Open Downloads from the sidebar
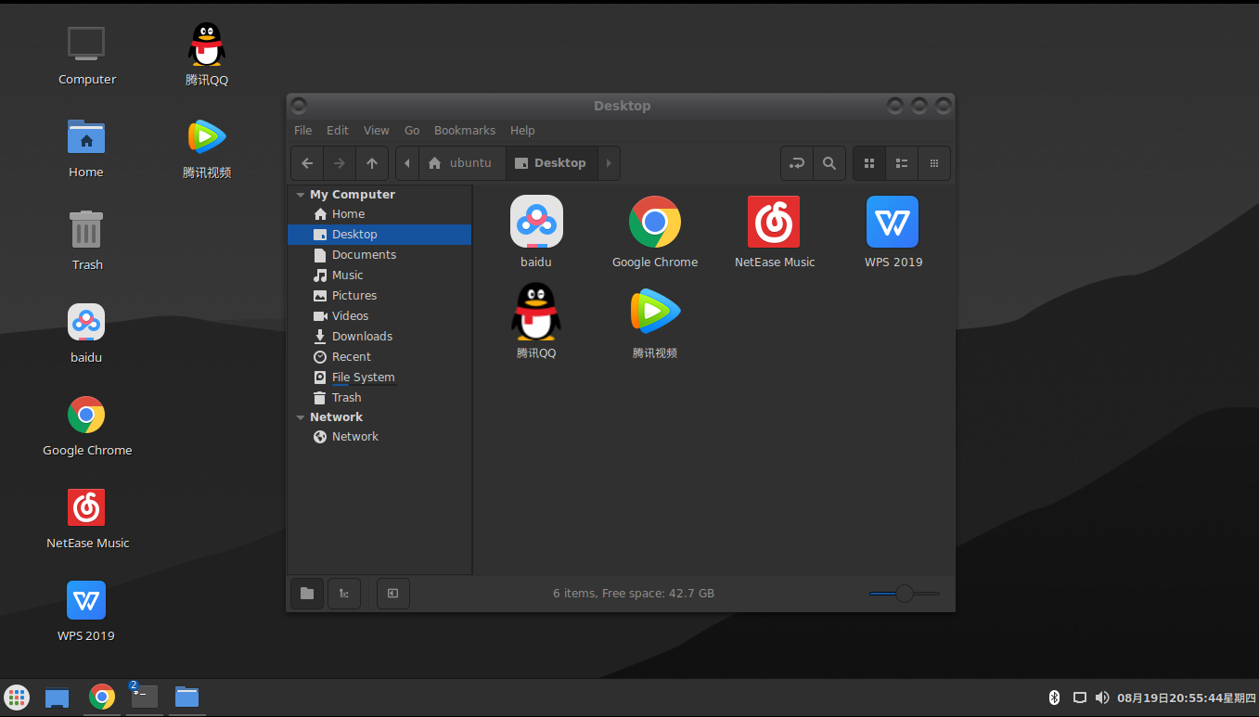 tap(379, 337)
